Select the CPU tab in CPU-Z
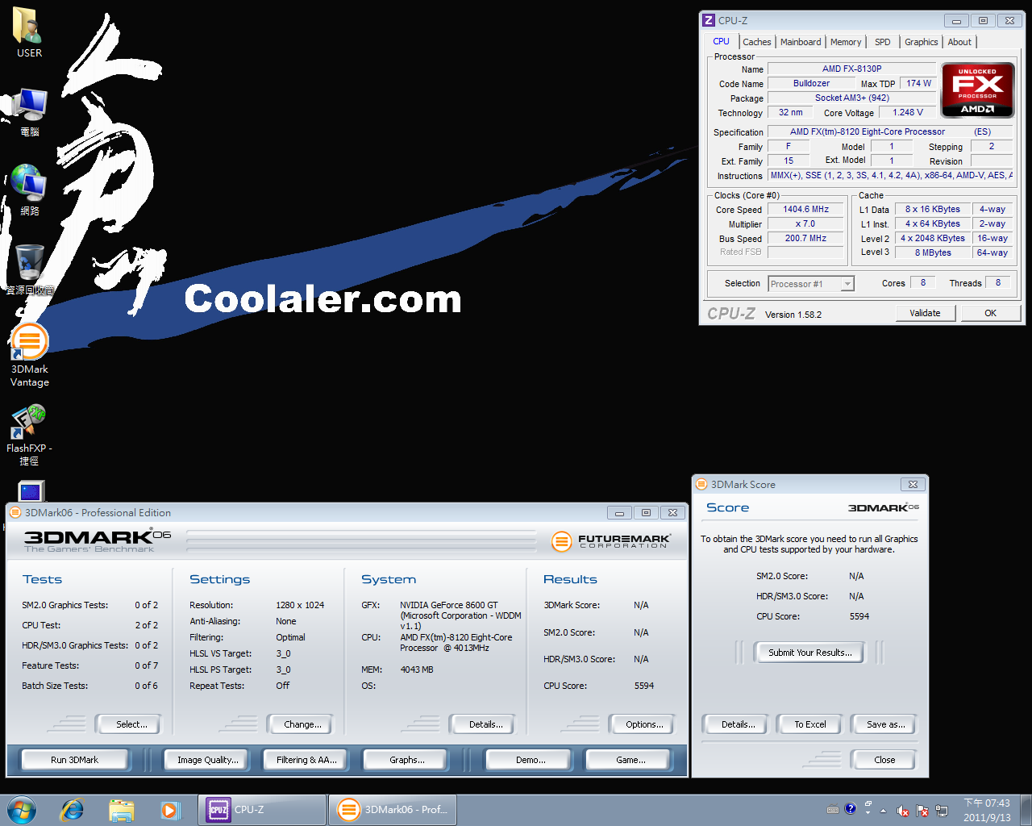The width and height of the screenshot is (1032, 826). pos(721,41)
